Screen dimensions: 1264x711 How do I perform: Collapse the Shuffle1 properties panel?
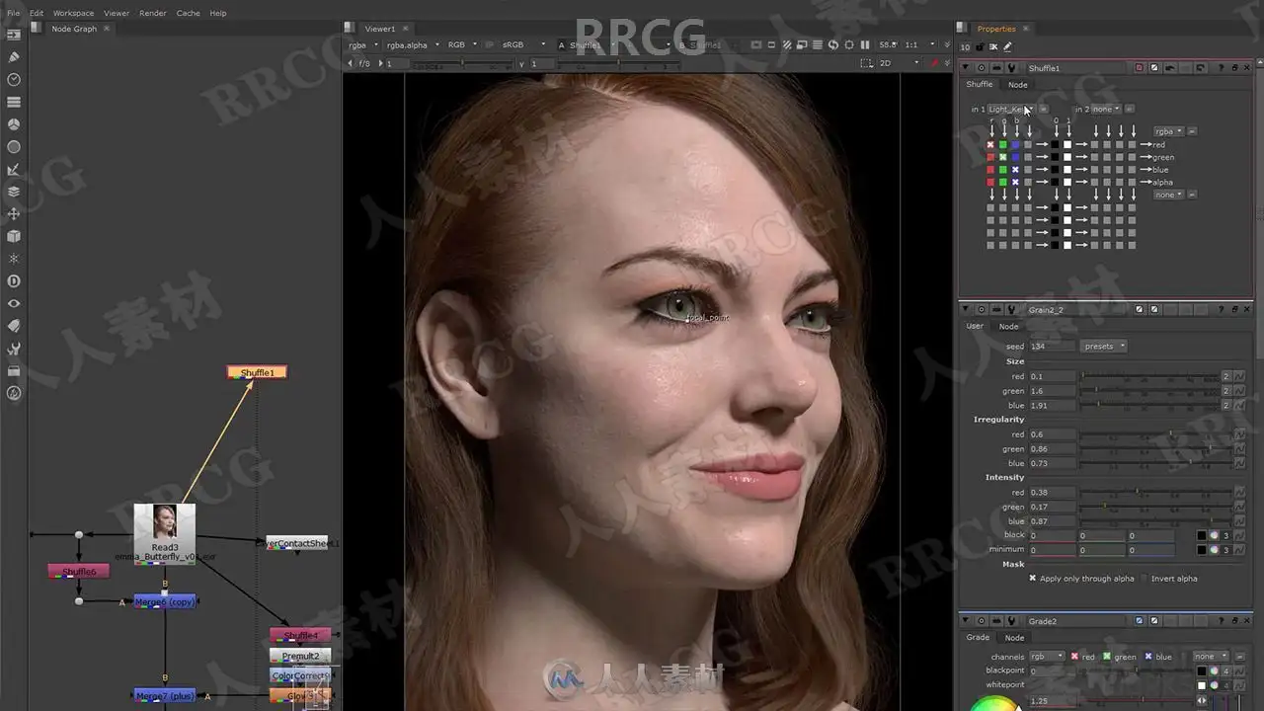(x=966, y=68)
